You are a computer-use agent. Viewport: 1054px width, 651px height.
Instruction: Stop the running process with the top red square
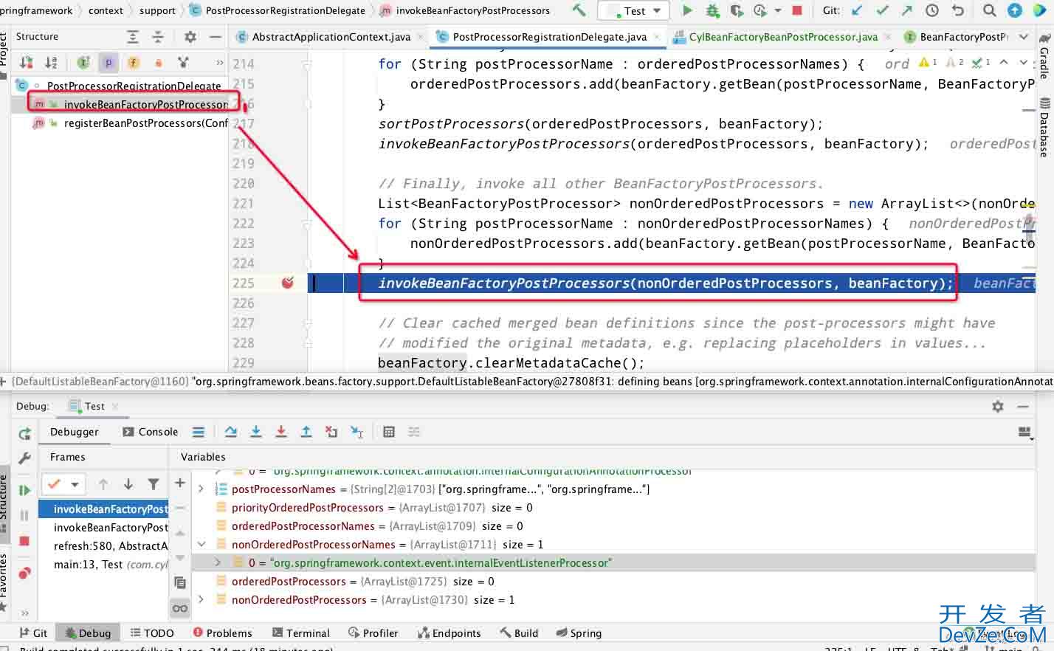point(797,10)
